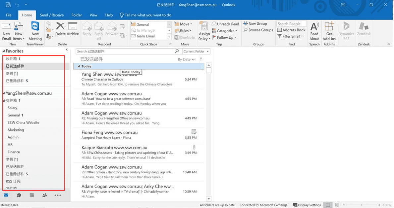Open People view in navigation bar
Screen dimensions: 394x208
pos(44,195)
